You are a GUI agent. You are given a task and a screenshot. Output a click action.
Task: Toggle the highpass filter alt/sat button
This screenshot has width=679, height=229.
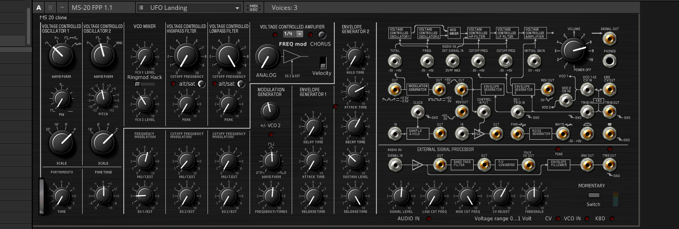(x=201, y=84)
